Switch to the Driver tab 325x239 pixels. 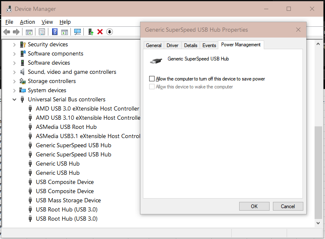[x=172, y=45]
